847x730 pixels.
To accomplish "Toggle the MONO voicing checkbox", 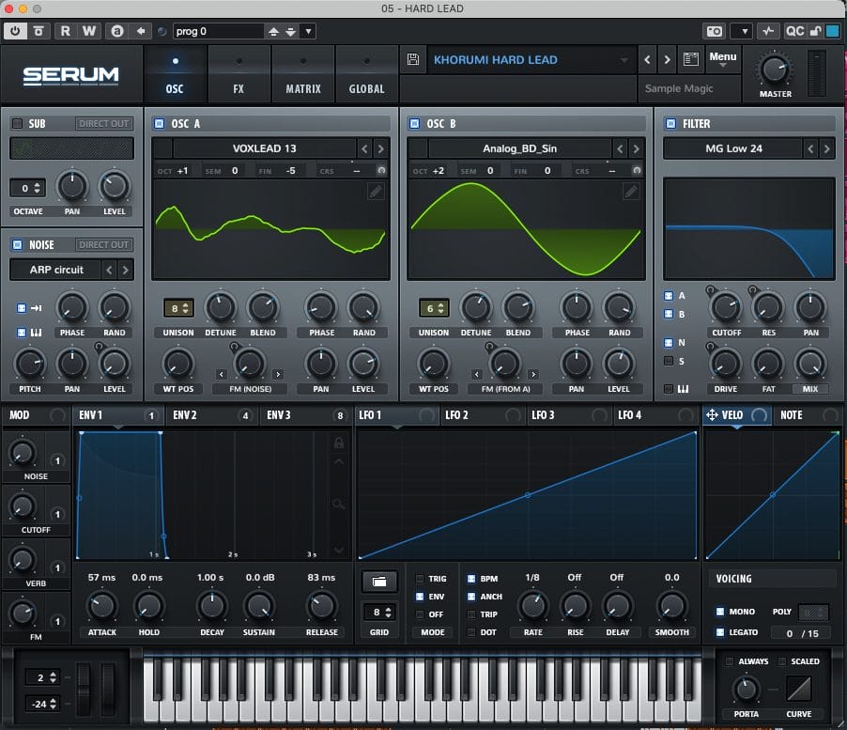I will click(720, 612).
